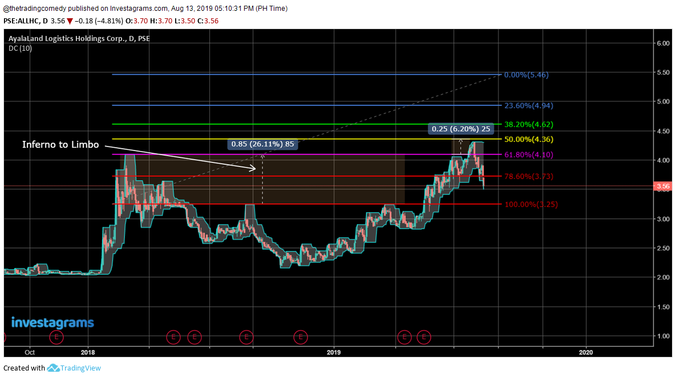Select the E event marker just before 2019
The image size is (676, 378).
301,337
